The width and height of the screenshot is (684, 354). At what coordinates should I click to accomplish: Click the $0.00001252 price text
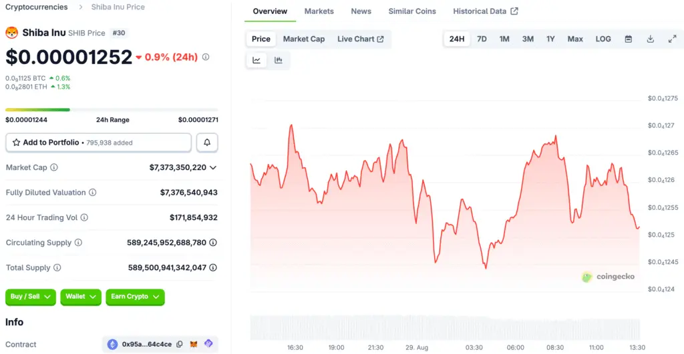coord(69,57)
